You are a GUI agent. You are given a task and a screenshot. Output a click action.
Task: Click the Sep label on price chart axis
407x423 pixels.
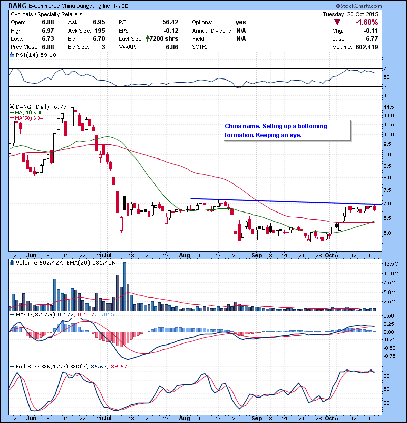[257, 255]
